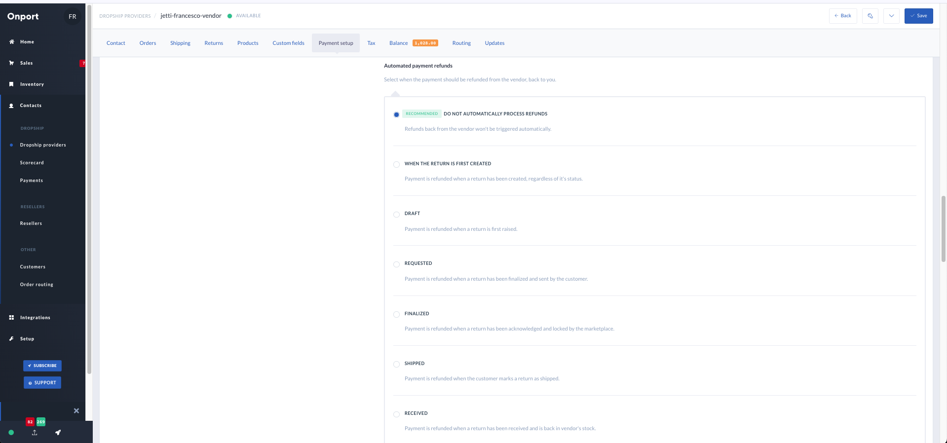The height and width of the screenshot is (443, 947).
Task: Open Dropship providers in sidebar
Action: 43,145
